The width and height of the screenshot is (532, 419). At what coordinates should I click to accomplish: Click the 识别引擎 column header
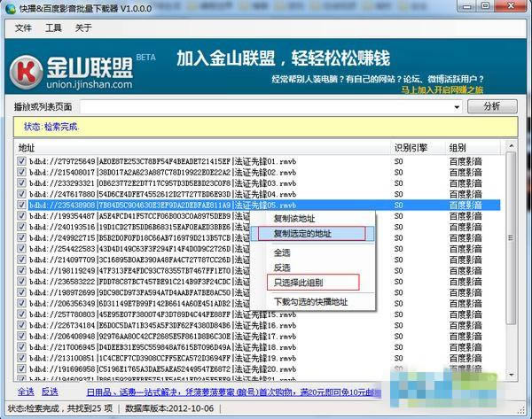tap(411, 146)
